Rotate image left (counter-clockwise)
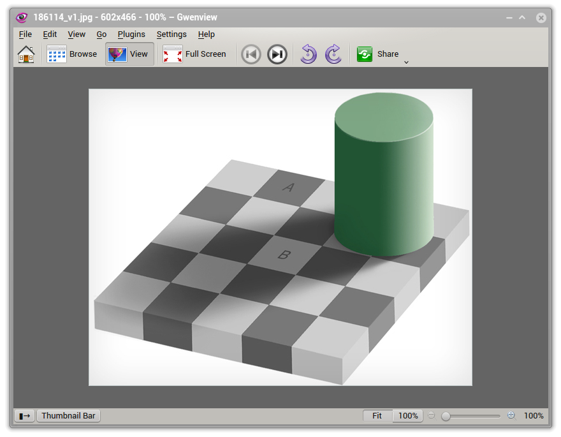Viewport: 561px width, 437px height. tap(309, 54)
